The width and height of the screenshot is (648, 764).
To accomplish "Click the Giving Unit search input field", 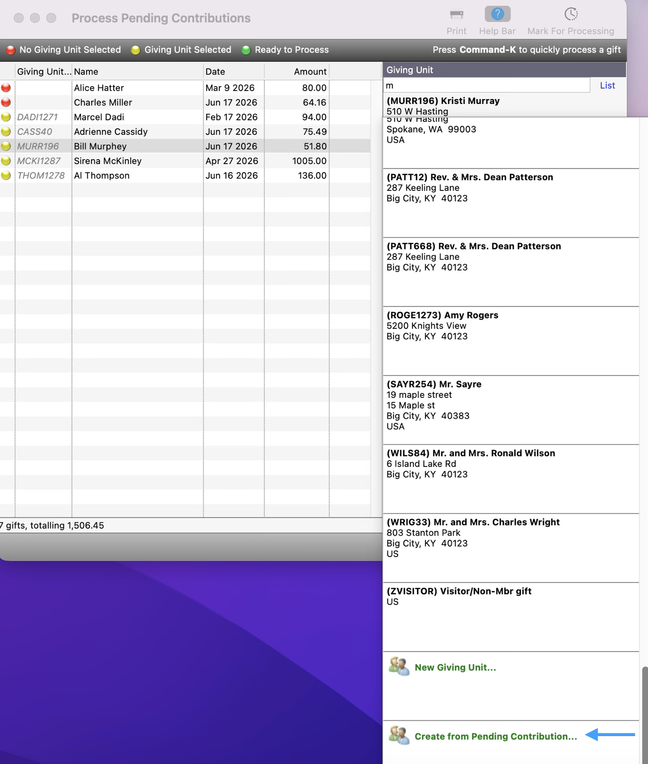I will click(x=486, y=86).
